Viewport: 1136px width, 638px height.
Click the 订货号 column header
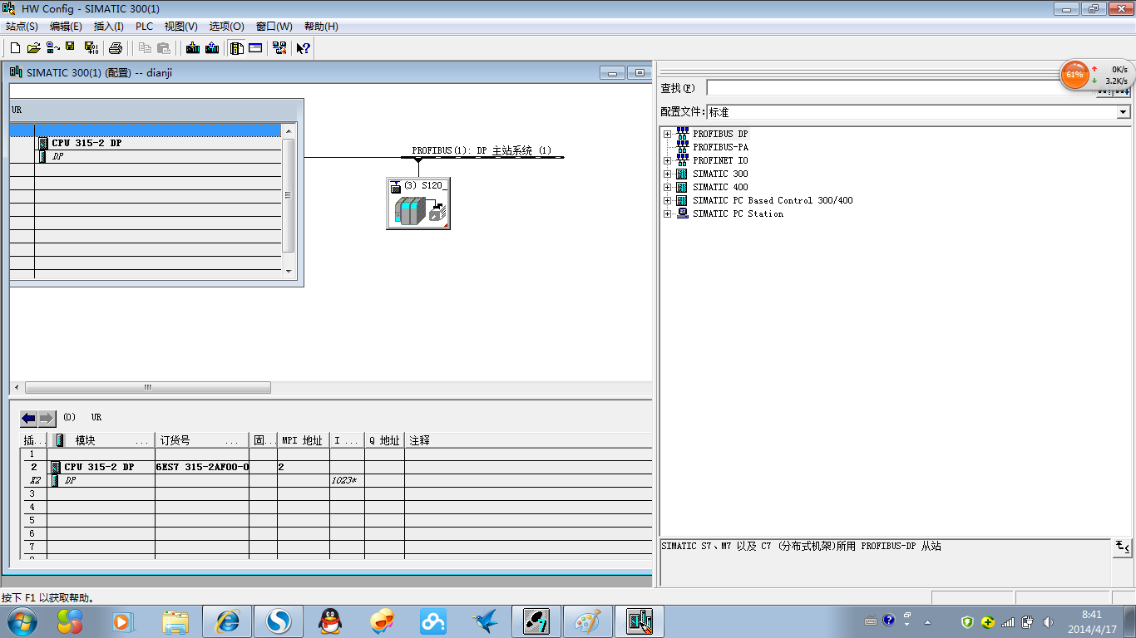[x=202, y=440]
